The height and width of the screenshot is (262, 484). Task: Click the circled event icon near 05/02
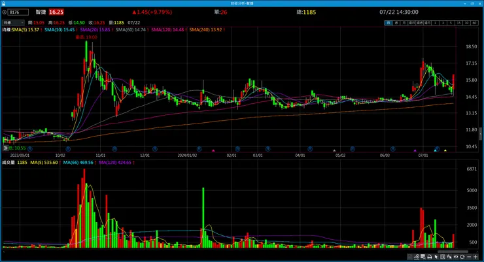(x=352, y=149)
